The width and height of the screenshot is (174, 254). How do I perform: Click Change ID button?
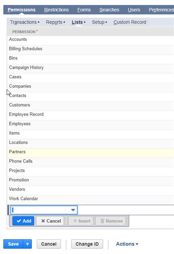(87, 244)
